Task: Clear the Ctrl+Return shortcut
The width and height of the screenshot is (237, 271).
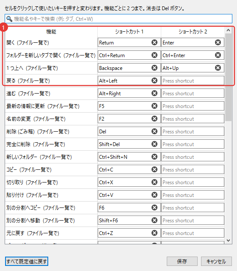Action: coord(154,55)
